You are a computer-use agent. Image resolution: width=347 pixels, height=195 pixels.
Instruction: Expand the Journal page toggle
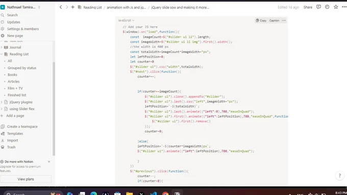[2, 47]
